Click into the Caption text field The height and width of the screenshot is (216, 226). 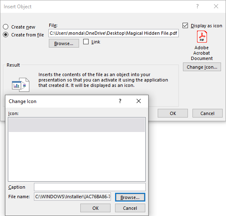[90, 187]
